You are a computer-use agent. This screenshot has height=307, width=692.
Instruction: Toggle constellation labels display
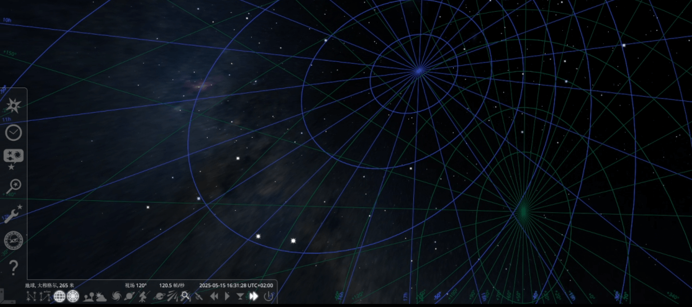45,296
